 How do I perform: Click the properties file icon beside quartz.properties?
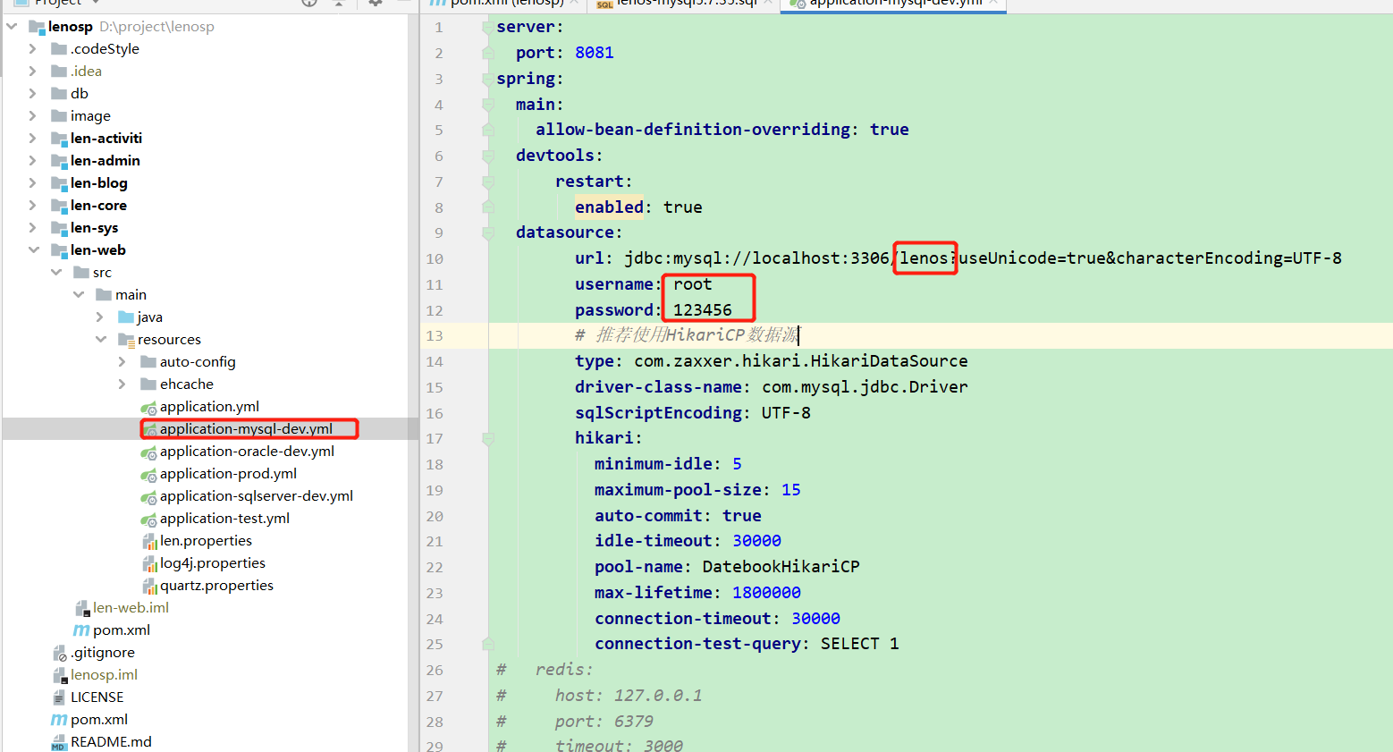coord(150,587)
